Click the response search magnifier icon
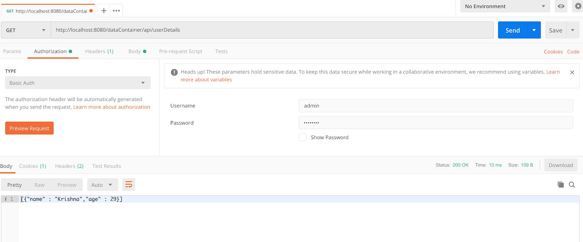This screenshot has height=242, width=583. pos(572,185)
